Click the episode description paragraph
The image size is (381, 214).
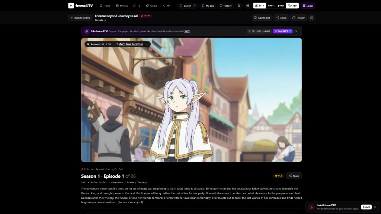click(192, 195)
